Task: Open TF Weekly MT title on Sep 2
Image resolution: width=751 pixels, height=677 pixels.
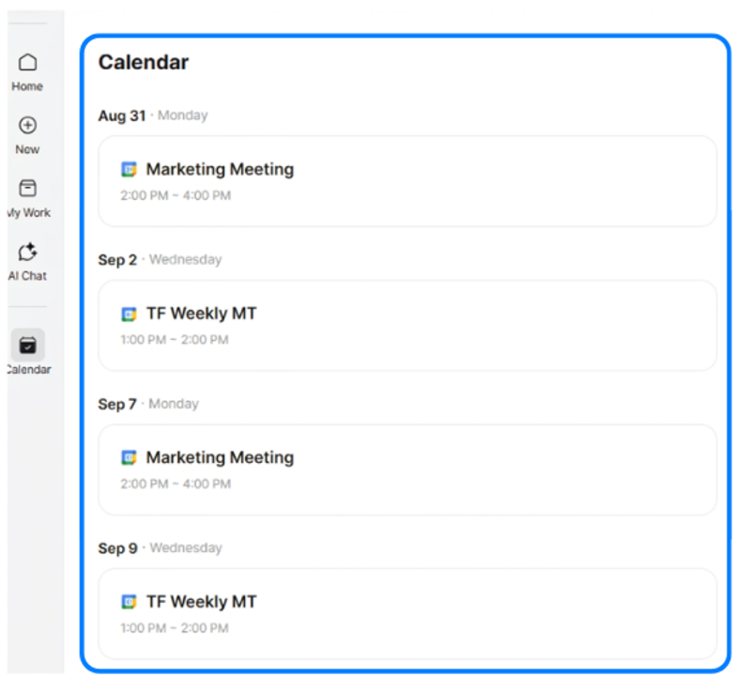Action: (x=202, y=314)
